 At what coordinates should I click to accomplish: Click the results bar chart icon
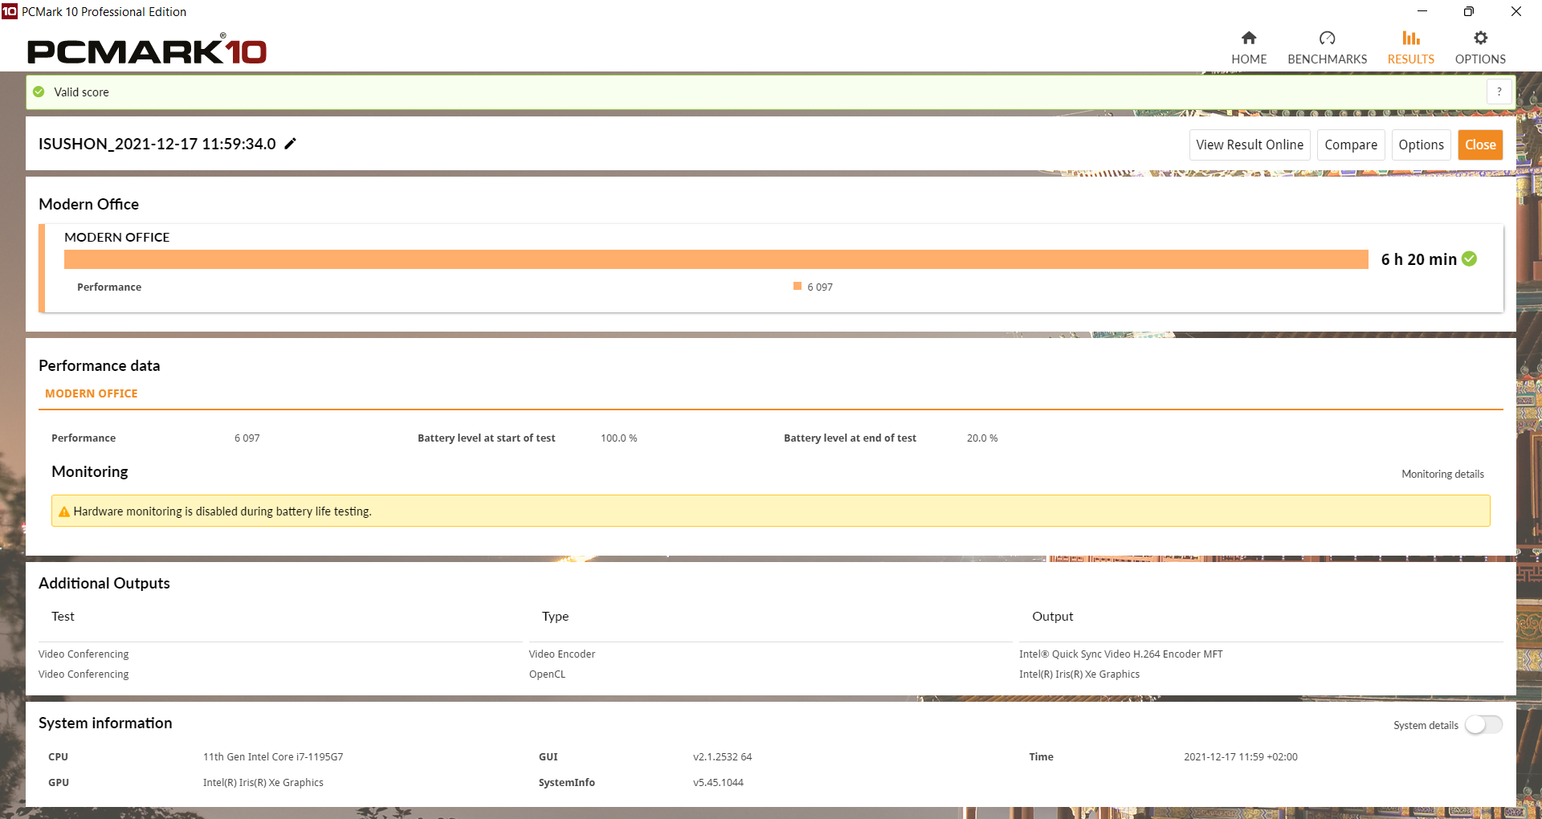pos(1411,38)
